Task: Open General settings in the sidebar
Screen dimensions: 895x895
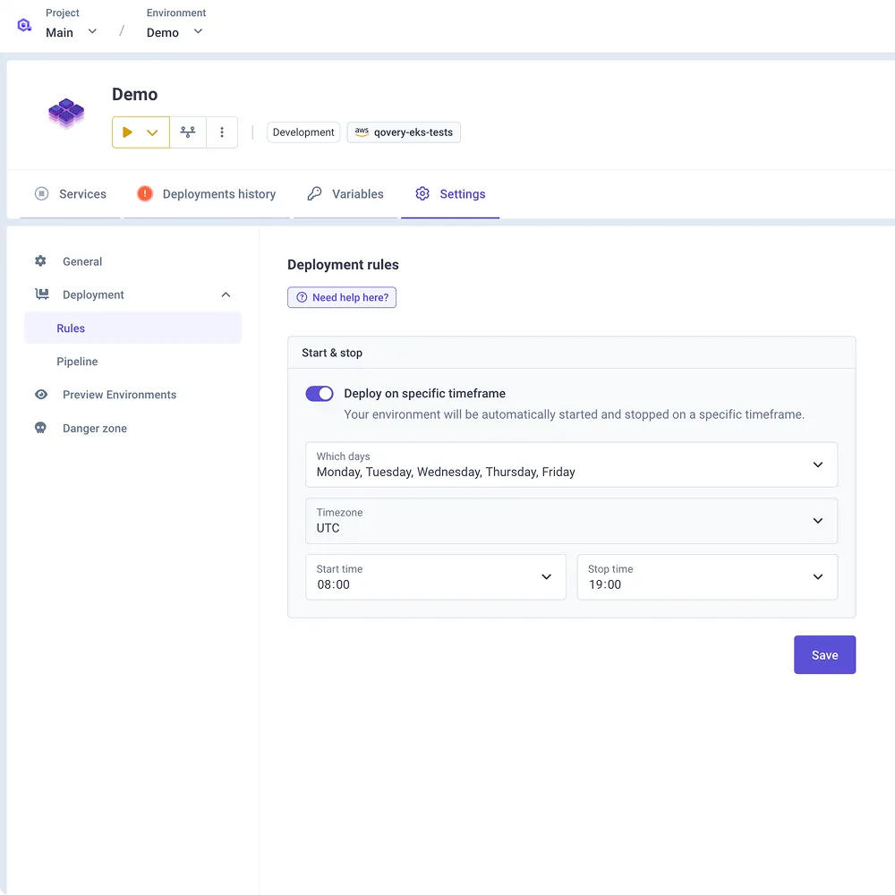Action: coord(133,261)
